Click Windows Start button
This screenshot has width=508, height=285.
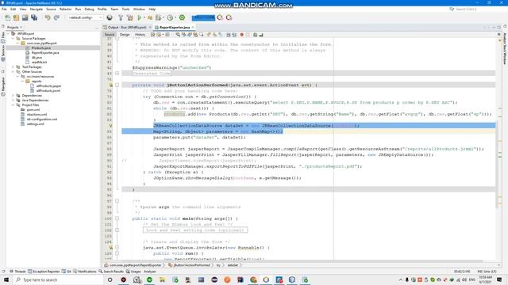(x=6, y=279)
